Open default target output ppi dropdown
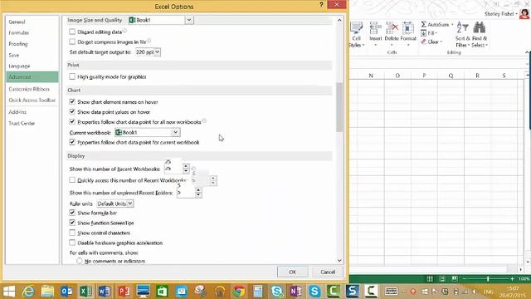This screenshot has height=299, width=531. 158,51
